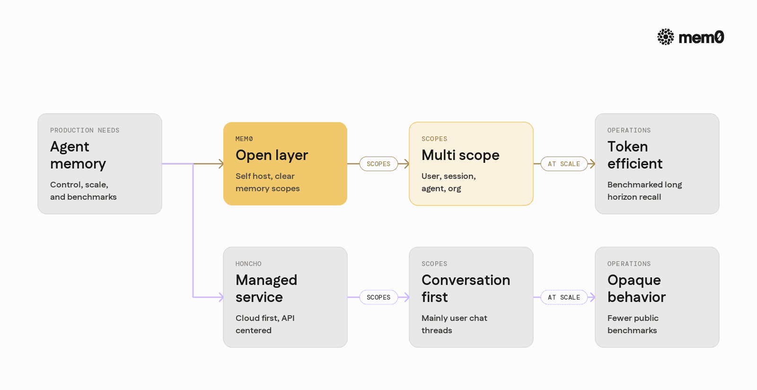The image size is (757, 390).
Task: Click OPERATIONS label above Token efficient
Action: point(629,130)
